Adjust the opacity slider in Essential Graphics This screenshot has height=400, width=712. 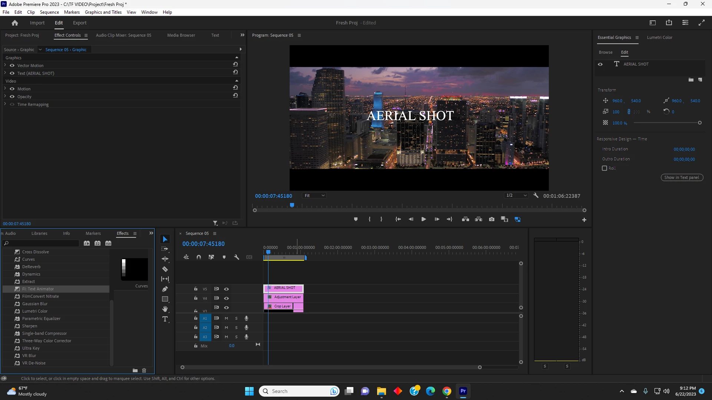(699, 123)
